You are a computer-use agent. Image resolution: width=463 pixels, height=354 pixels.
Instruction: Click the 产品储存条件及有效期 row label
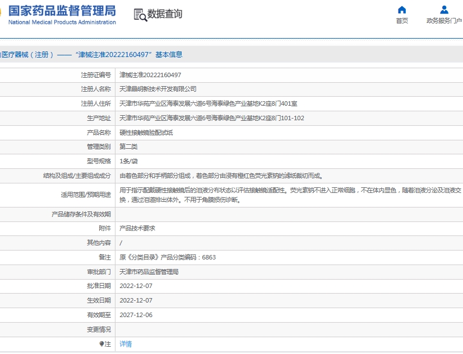pos(81,214)
